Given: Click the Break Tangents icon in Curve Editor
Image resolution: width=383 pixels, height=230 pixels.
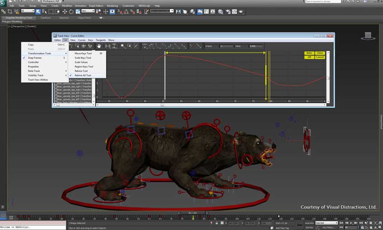Looking at the screenshot, I should [x=192, y=46].
